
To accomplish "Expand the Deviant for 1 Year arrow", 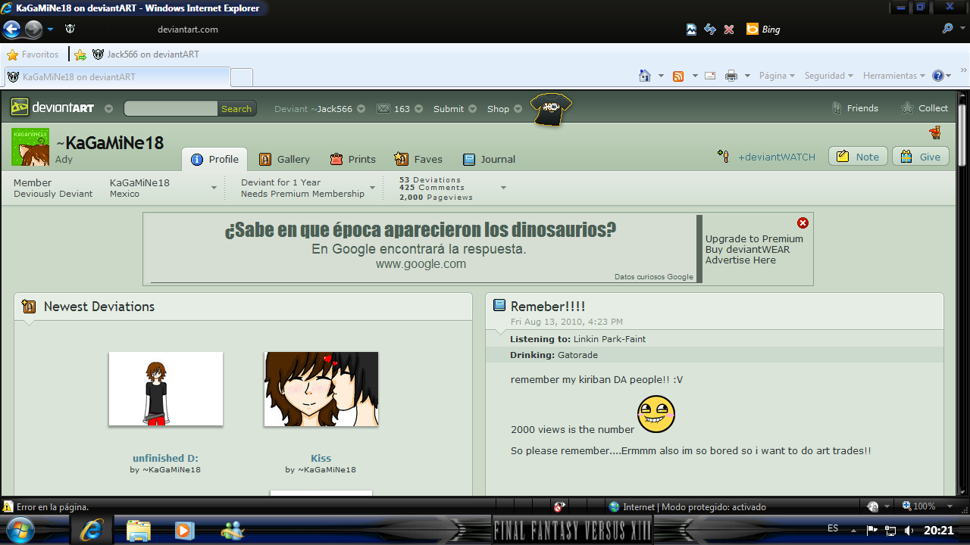I will pyautogui.click(x=372, y=188).
